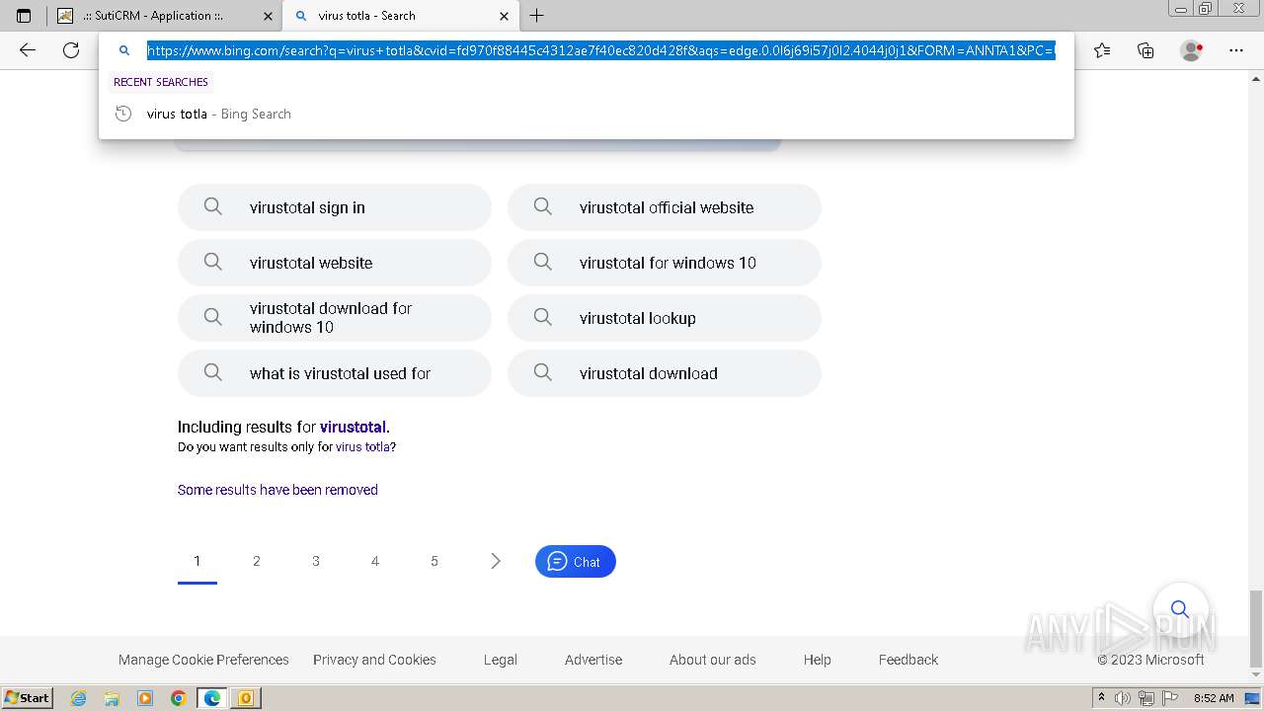Go to results page 3

coord(316,561)
